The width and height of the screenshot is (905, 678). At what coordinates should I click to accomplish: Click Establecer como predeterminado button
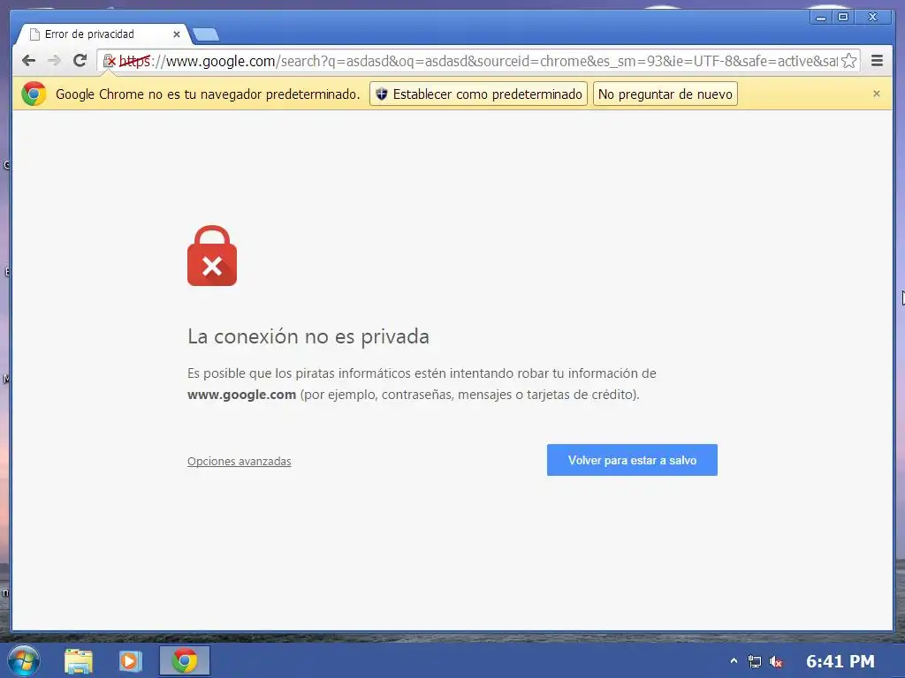tap(478, 94)
